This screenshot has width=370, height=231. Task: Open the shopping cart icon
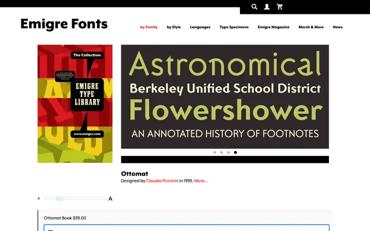(x=280, y=6)
